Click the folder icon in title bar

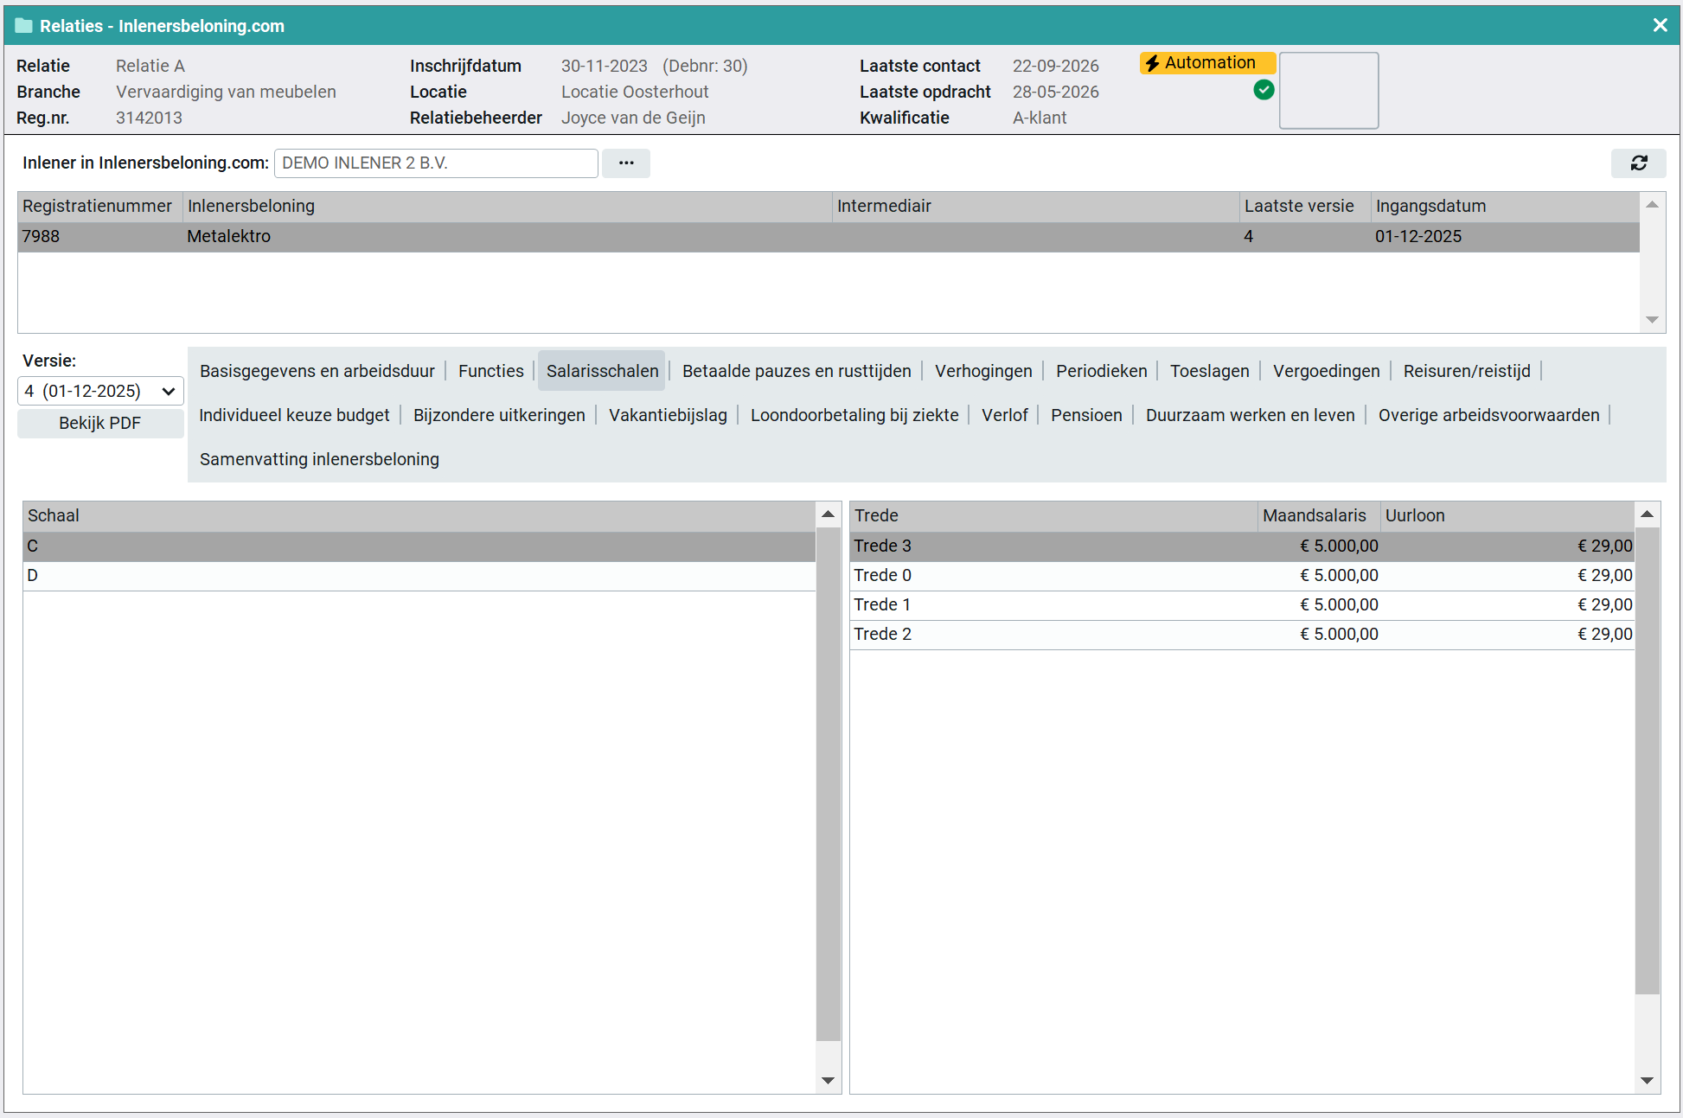pyautogui.click(x=23, y=26)
